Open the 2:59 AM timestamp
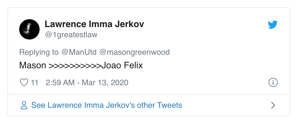298x123 pixels. [60, 83]
